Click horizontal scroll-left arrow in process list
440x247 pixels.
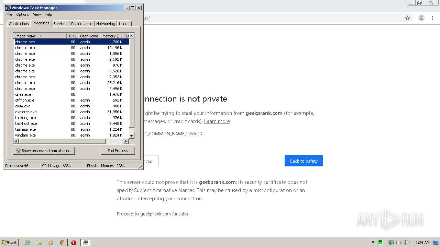click(16, 141)
